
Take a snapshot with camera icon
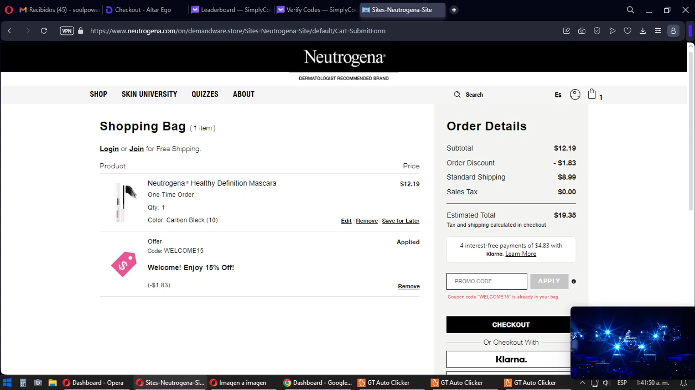(x=581, y=31)
